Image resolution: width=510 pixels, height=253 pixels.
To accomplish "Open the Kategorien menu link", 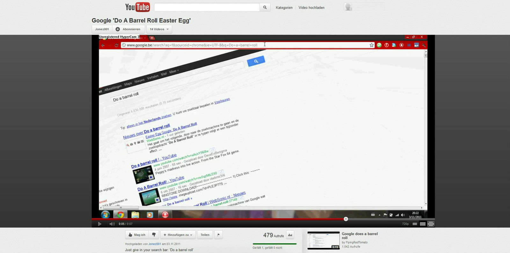I will point(284,8).
